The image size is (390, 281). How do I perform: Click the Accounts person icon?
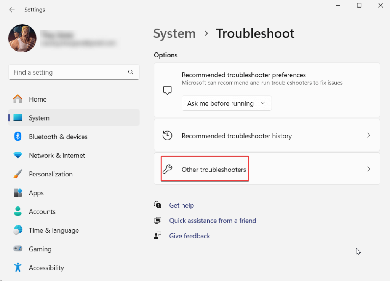tap(18, 211)
